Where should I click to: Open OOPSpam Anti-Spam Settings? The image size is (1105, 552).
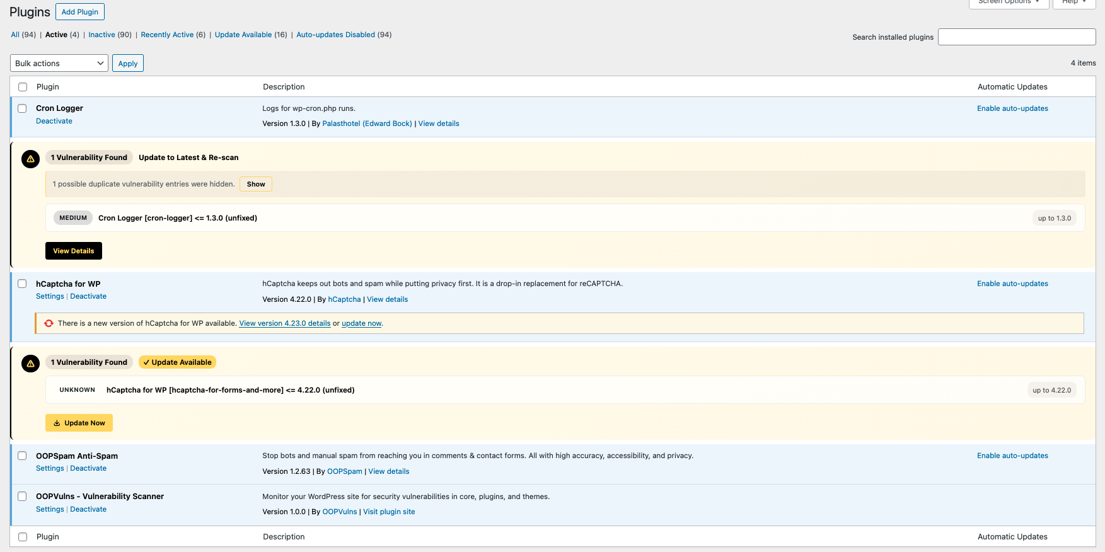point(50,468)
